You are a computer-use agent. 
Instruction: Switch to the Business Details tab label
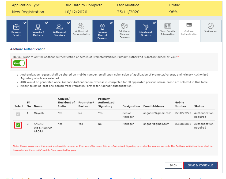tap(16, 34)
